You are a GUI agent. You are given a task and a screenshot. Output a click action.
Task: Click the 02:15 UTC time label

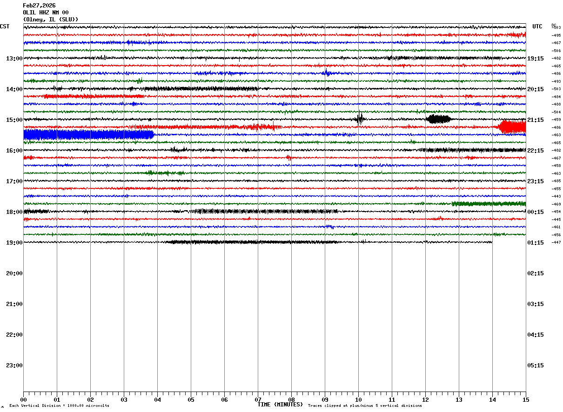[x=536, y=273]
